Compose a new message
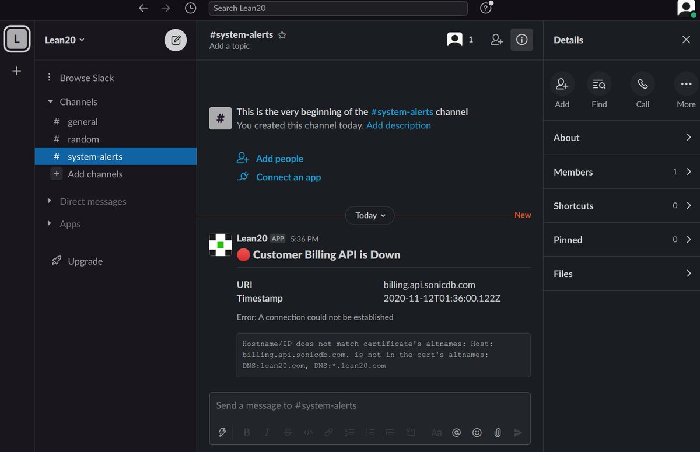Screen dimensions: 700x452 click(x=176, y=40)
